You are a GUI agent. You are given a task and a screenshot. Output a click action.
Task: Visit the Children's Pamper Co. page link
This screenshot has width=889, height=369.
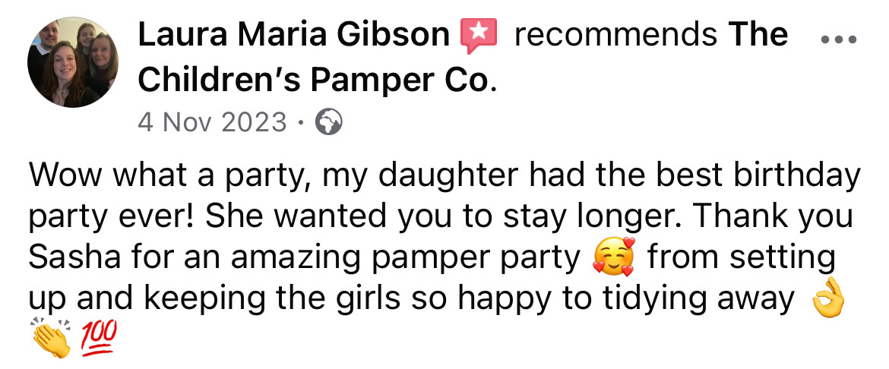click(463, 58)
